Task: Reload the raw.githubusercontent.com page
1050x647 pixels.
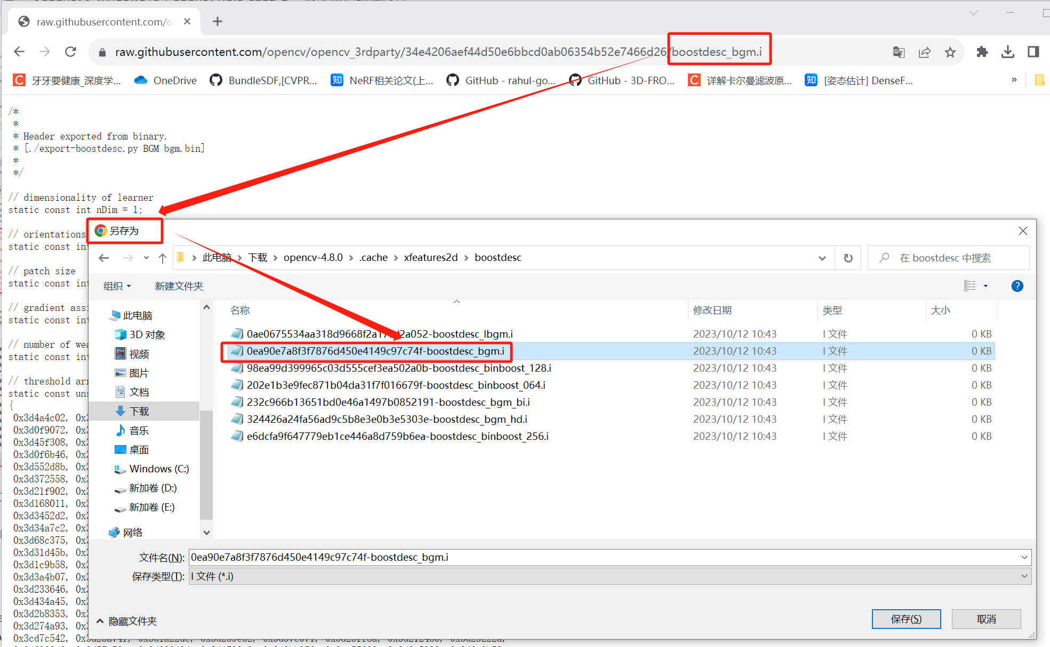Action: 70,52
